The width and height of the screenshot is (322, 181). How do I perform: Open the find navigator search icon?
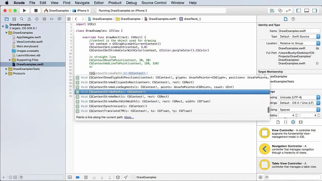(22, 19)
